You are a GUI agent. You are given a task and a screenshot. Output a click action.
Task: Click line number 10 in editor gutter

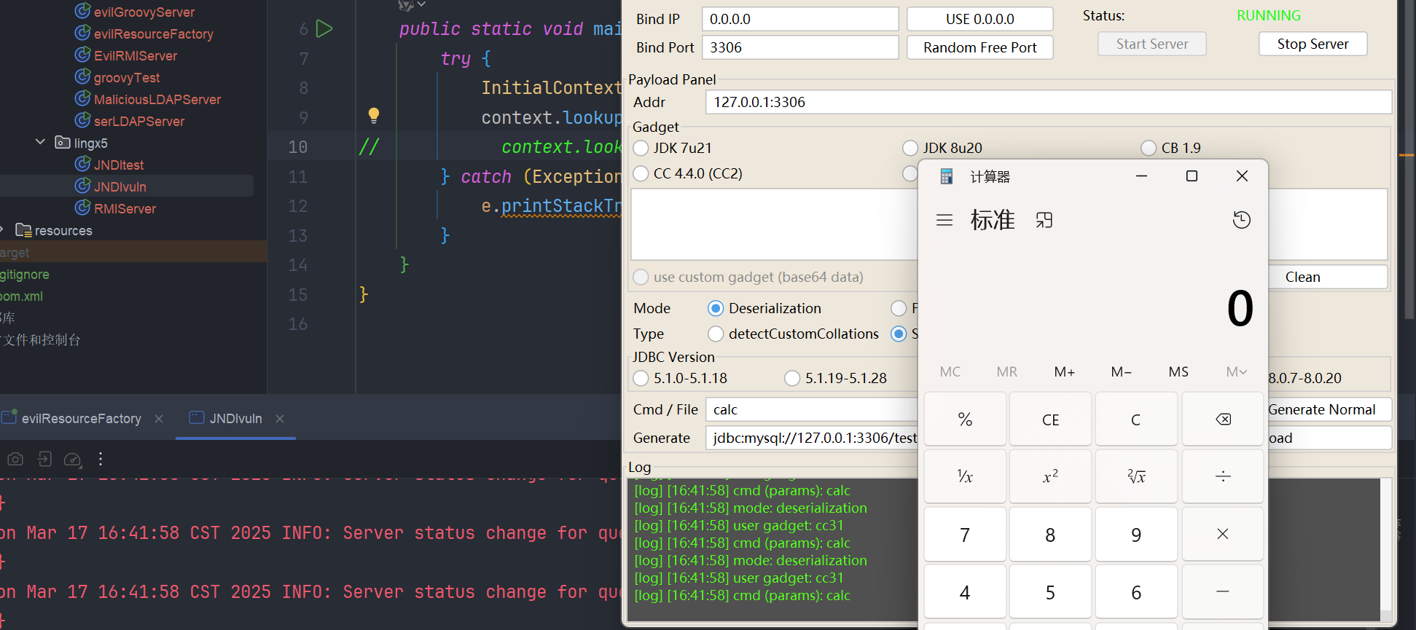coord(298,147)
